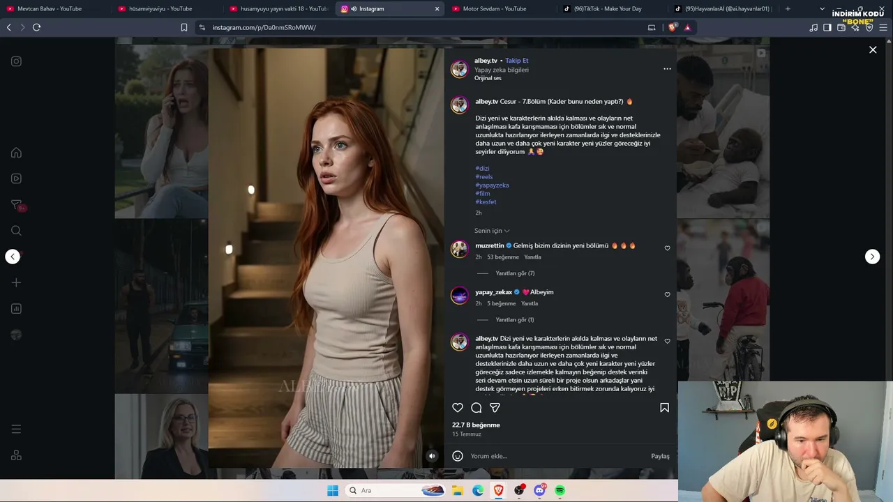
Task: Toggle the browser sidebar panel
Action: (x=827, y=27)
